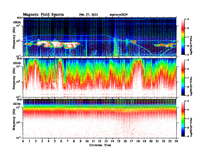Click hour tick label '14' on time axis

pos(112,141)
